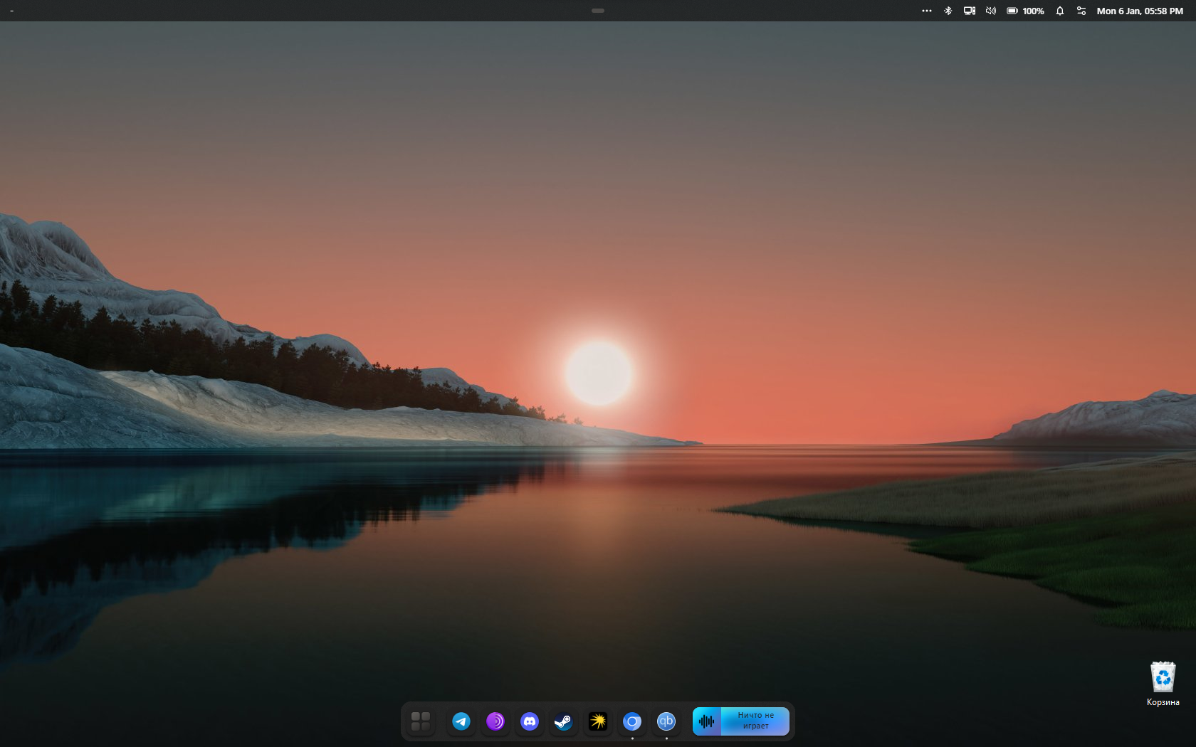Screen dimensions: 1196x747
Task: Click the 'Ничто не играет' media player label
Action: point(755,721)
